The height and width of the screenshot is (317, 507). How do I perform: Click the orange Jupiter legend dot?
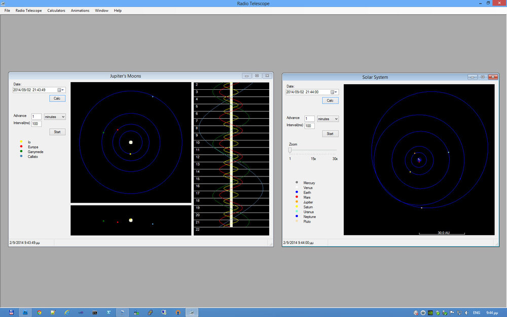297,202
